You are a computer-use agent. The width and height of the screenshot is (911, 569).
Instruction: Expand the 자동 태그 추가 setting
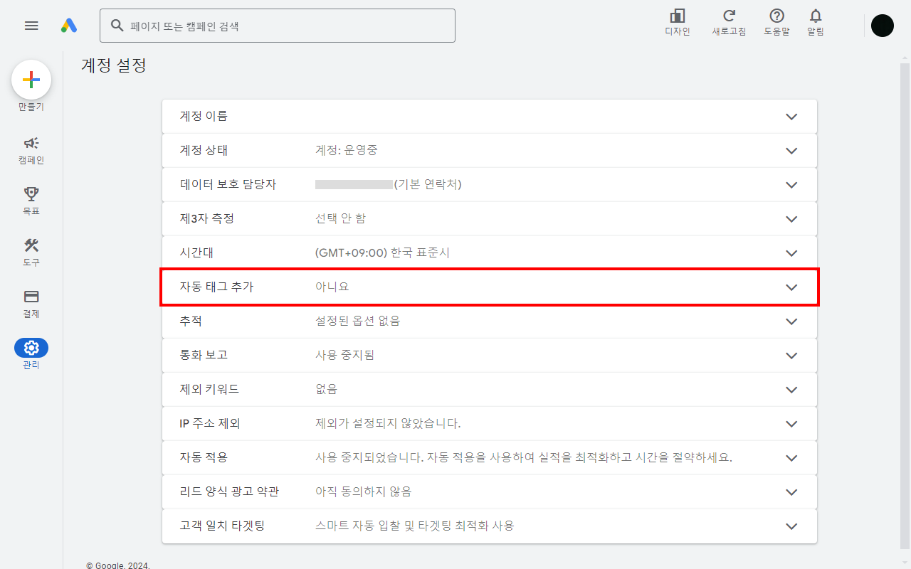click(791, 287)
